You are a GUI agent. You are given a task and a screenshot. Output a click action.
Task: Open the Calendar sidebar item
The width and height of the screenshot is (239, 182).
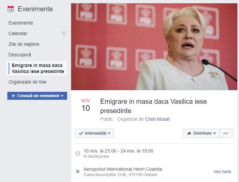pos(18,33)
